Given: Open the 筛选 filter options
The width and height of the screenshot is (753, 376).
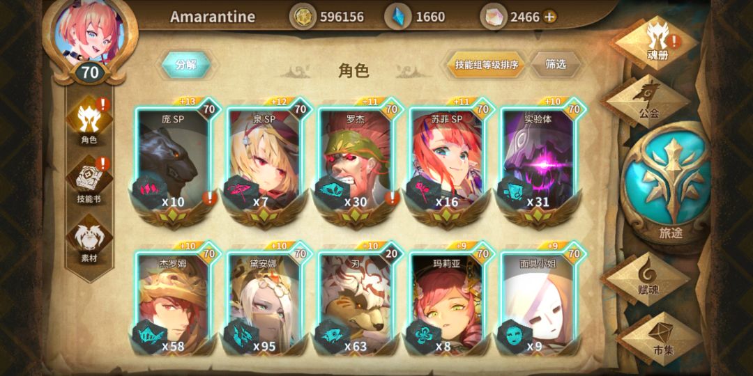Looking at the screenshot, I should pyautogui.click(x=556, y=64).
